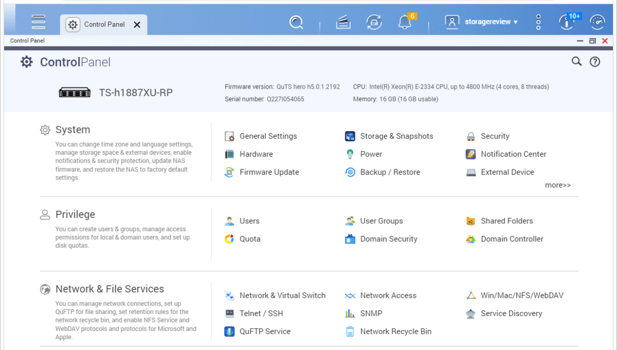Open the dashboard gauge icon
Viewport: 617px width, 350px height.
click(597, 22)
